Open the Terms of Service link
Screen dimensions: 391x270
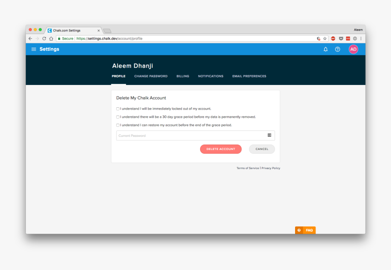click(x=248, y=168)
